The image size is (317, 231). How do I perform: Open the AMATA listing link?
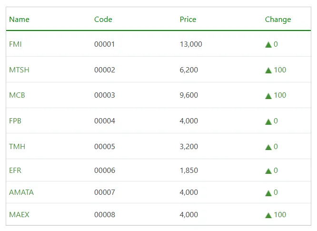21,192
